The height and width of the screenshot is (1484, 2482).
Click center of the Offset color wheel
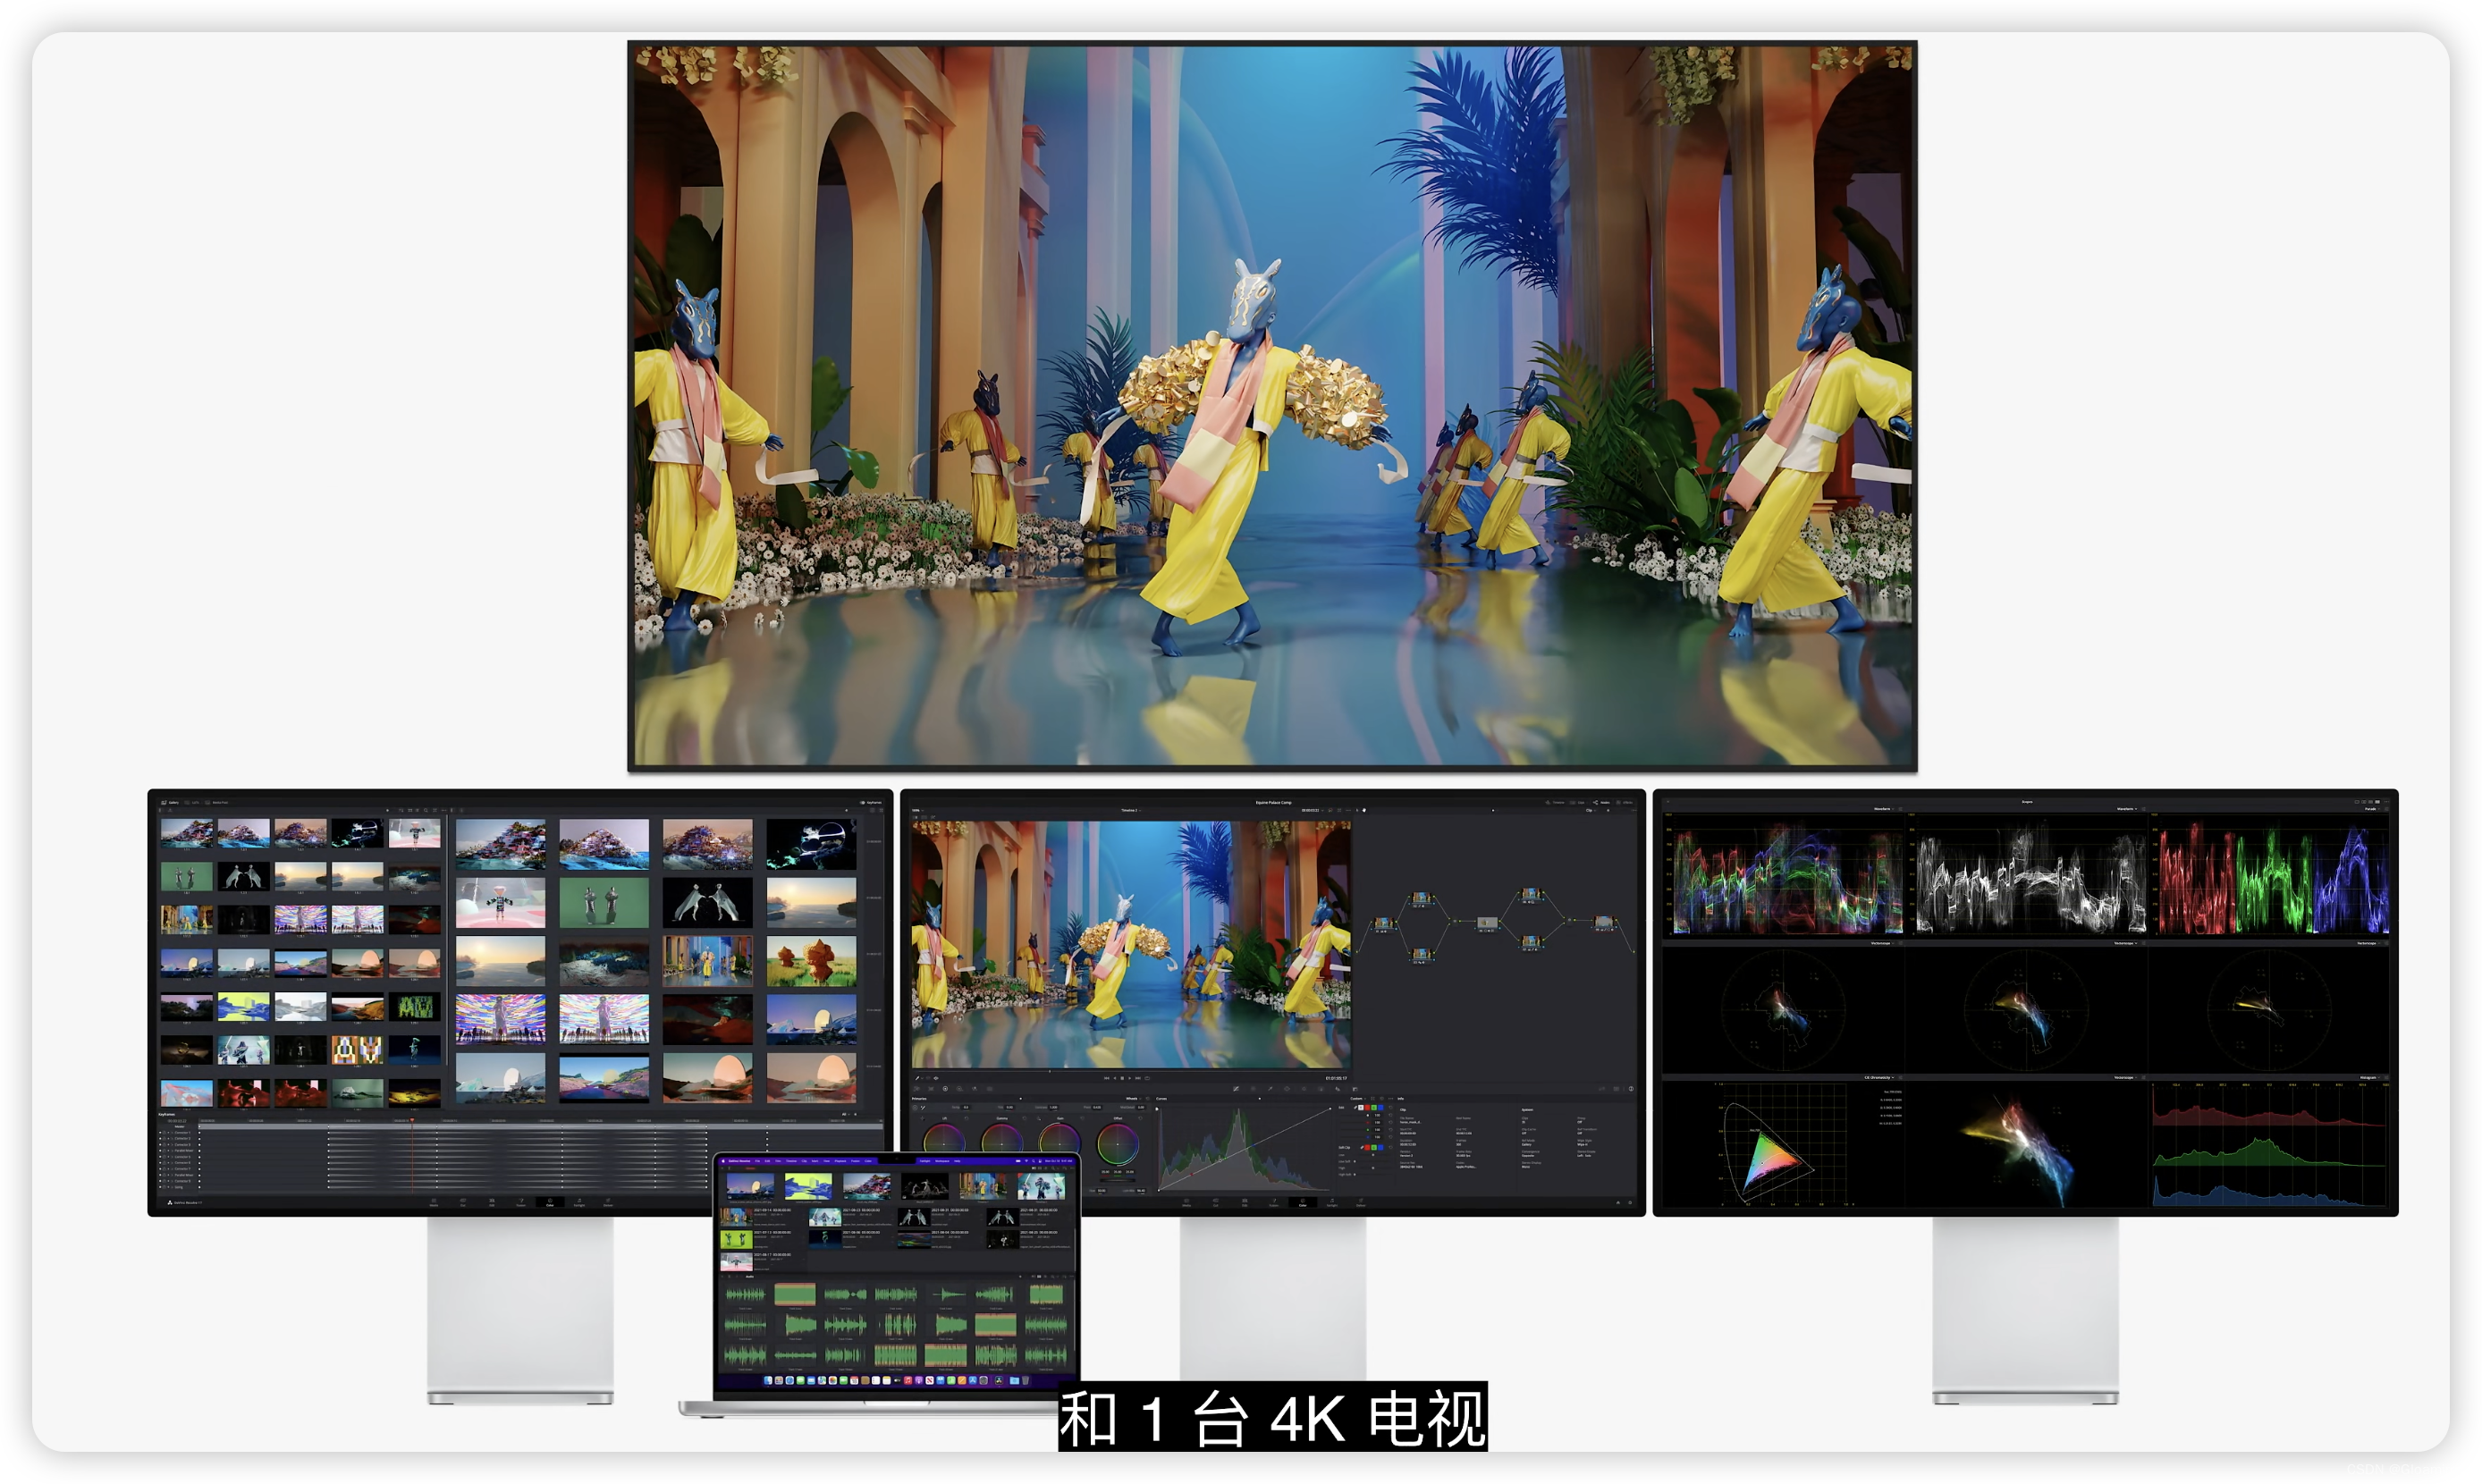point(1118,1145)
